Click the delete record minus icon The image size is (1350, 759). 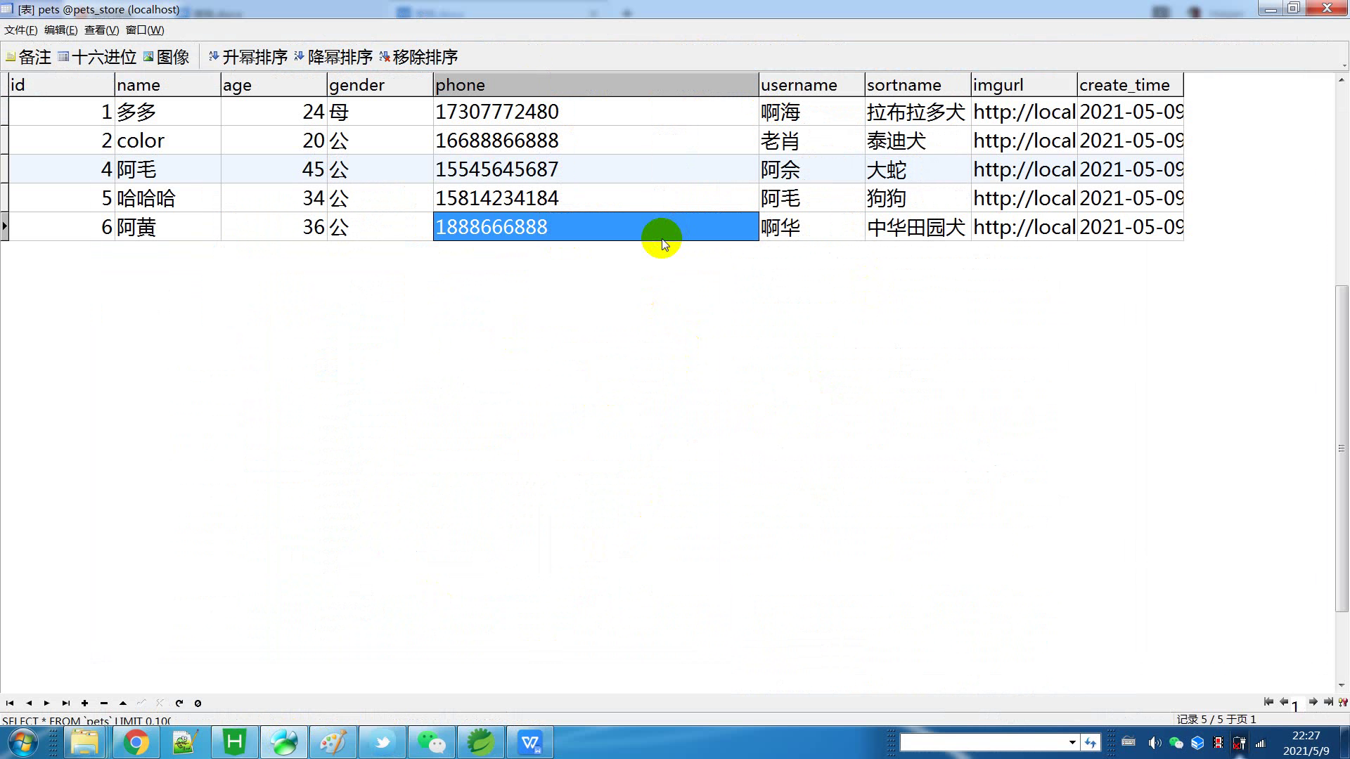[x=104, y=703]
